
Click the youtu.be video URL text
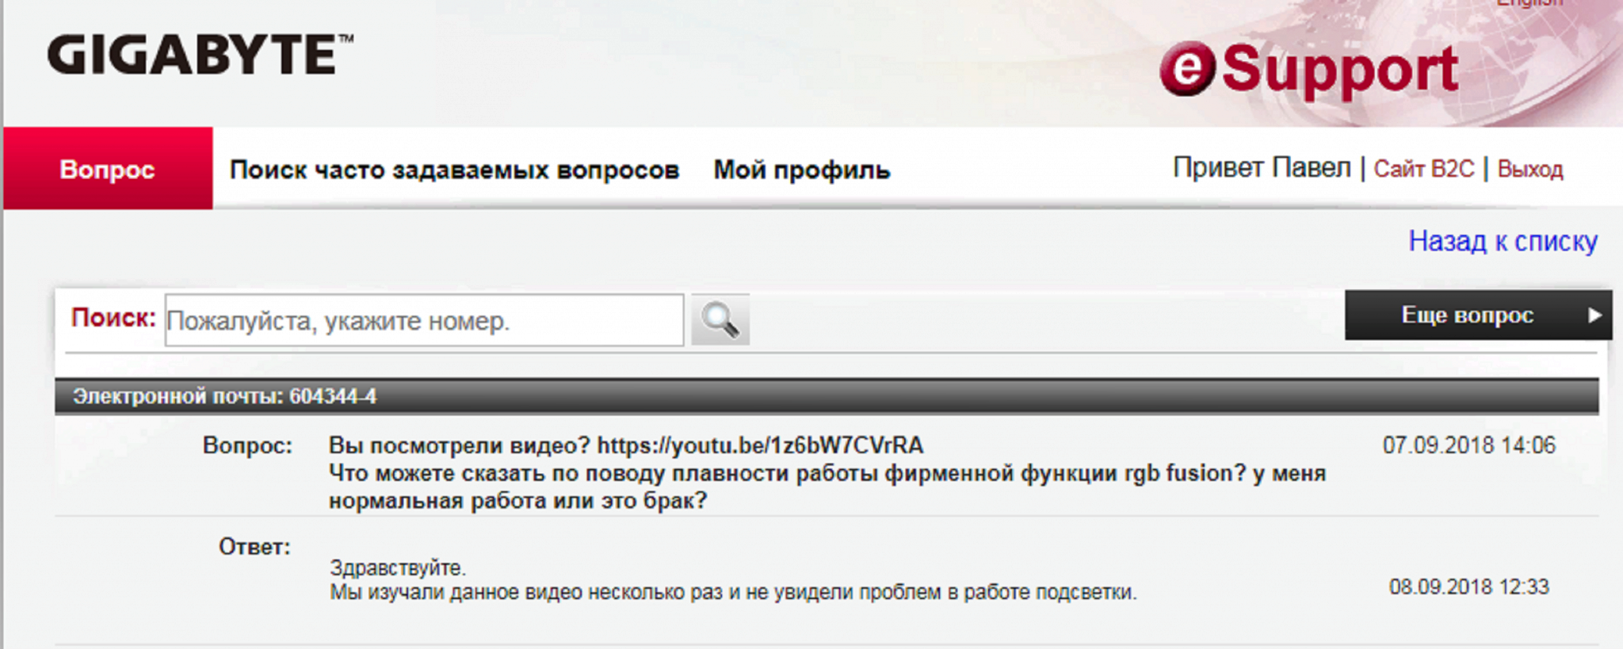760,445
